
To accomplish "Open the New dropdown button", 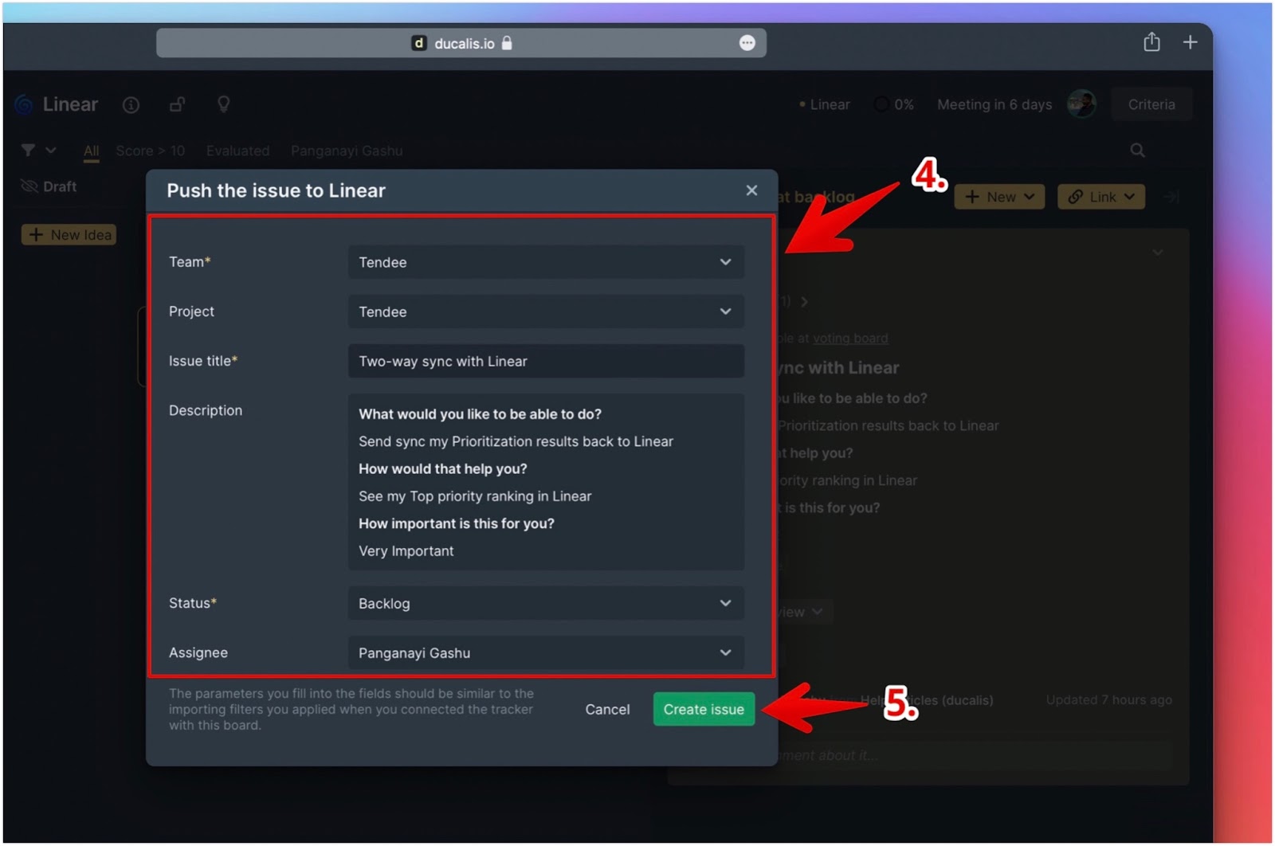I will pyautogui.click(x=999, y=197).
